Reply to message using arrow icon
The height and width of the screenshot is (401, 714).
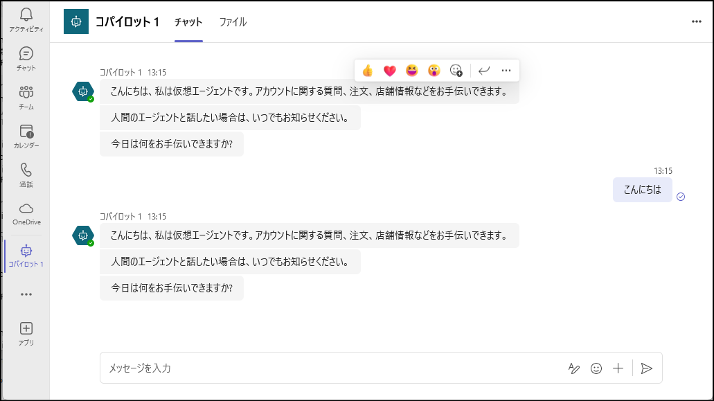coord(483,71)
